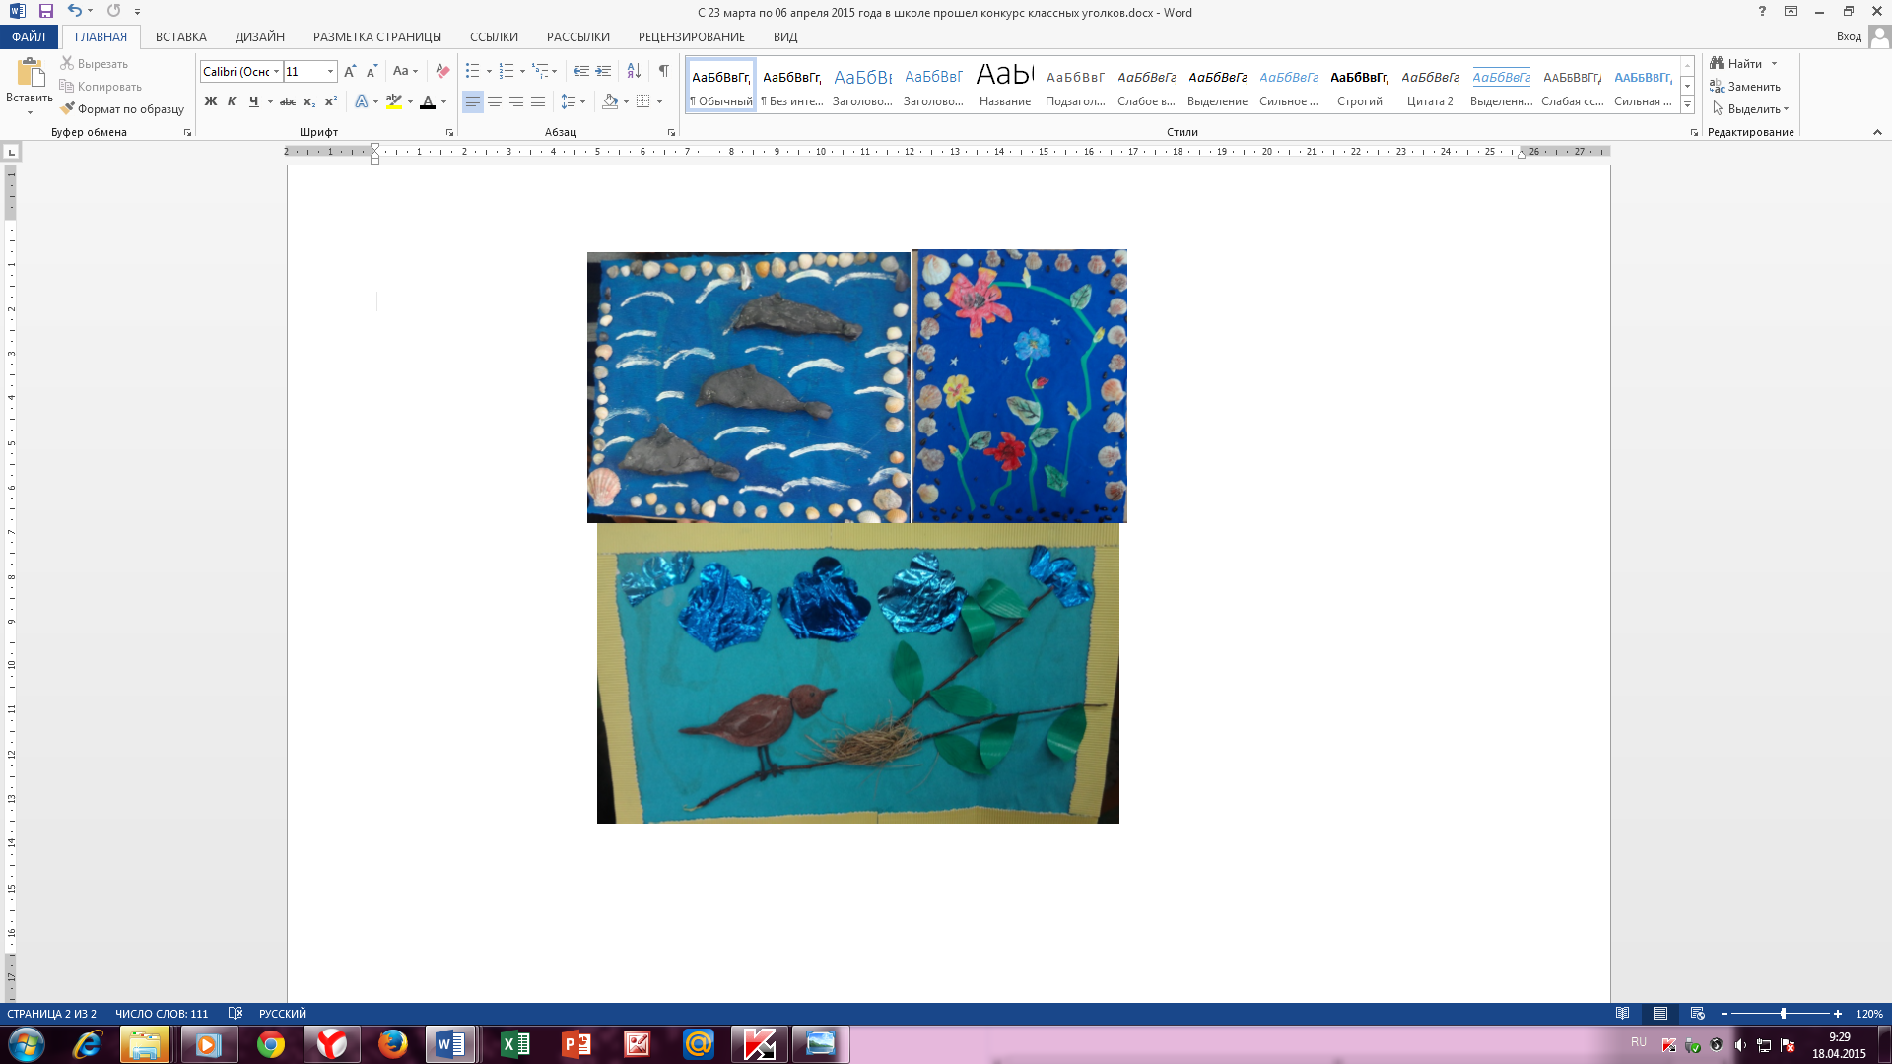Click the Format Painter icon

tap(67, 109)
